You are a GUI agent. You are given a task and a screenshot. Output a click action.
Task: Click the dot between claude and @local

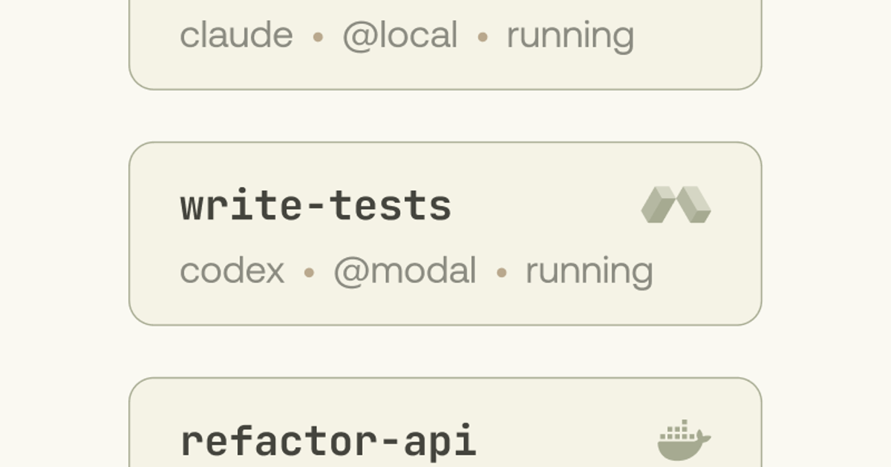click(x=318, y=36)
